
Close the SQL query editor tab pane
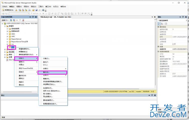[155, 17]
